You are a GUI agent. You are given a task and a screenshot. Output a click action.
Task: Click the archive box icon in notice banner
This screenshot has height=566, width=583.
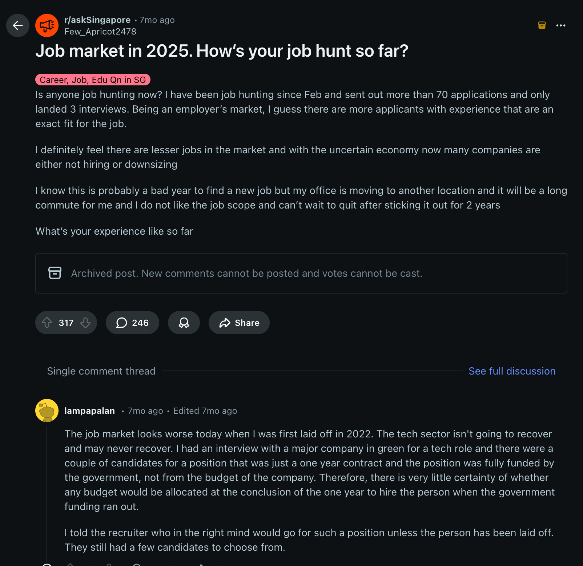click(x=55, y=273)
